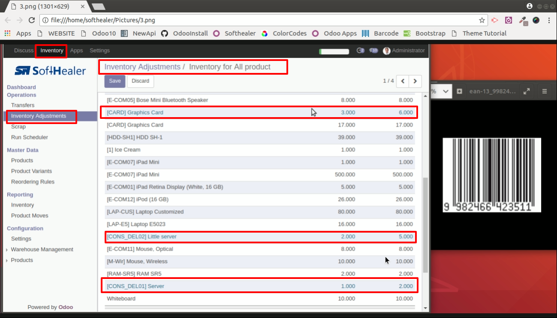Open the Bootstrap bookmark
This screenshot has width=557, height=318.
(425, 33)
